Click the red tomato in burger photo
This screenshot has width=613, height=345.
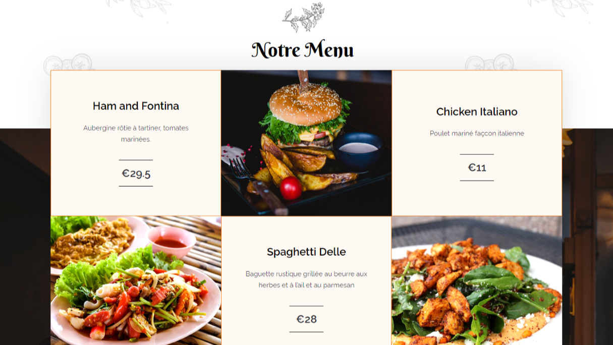point(291,188)
